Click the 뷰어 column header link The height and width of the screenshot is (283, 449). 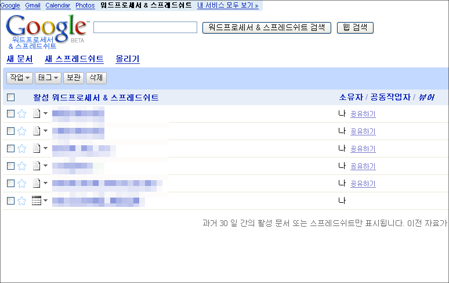(426, 98)
